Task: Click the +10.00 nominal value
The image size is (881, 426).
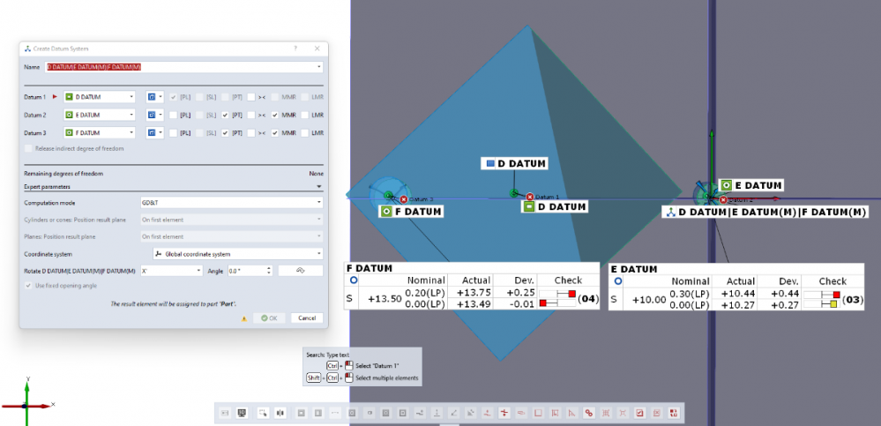Action: [649, 300]
